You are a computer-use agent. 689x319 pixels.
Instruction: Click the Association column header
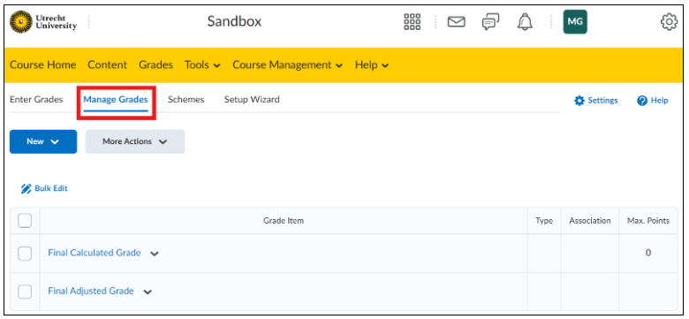pos(590,221)
